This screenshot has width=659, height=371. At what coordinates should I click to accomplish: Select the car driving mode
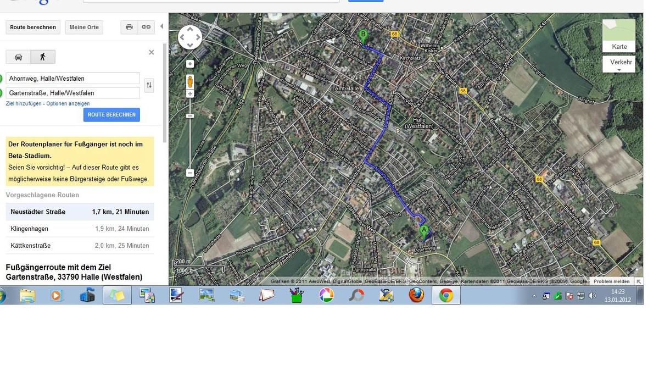tap(18, 57)
